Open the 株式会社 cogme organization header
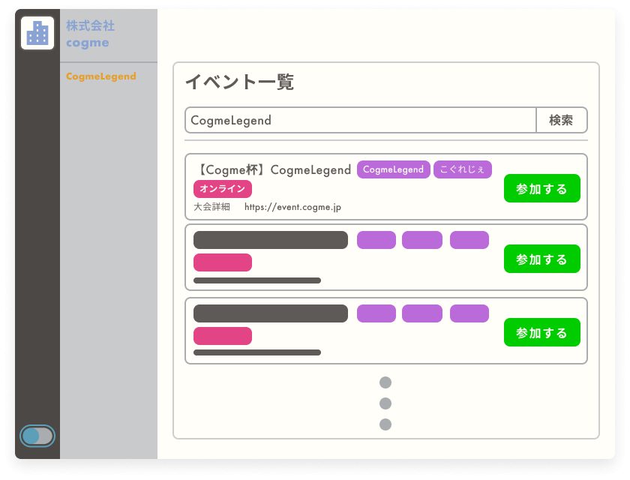The height and width of the screenshot is (480, 630). (91, 34)
